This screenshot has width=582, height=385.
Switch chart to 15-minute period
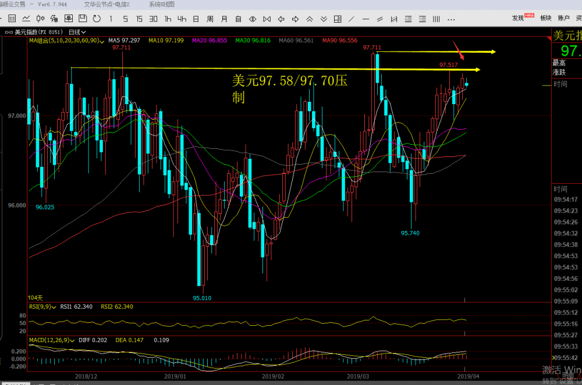point(139,19)
